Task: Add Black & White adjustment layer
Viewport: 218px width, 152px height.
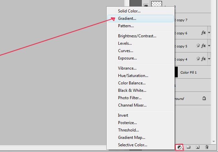Action: (x=141, y=90)
